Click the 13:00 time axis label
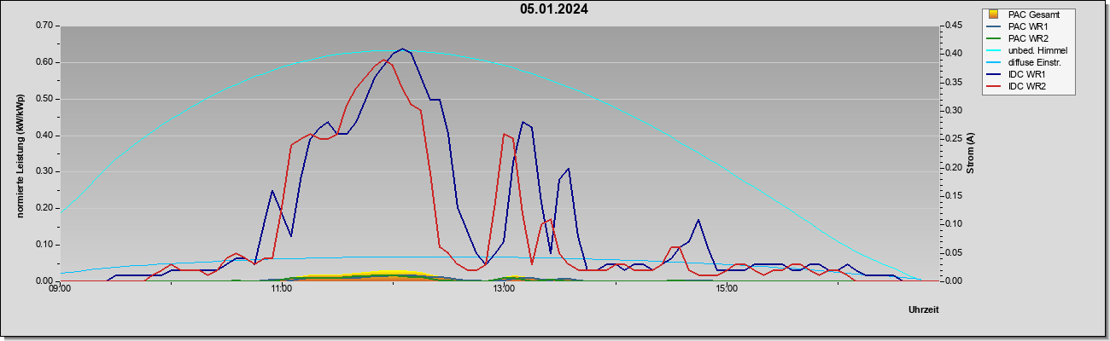The image size is (1110, 341). (504, 288)
